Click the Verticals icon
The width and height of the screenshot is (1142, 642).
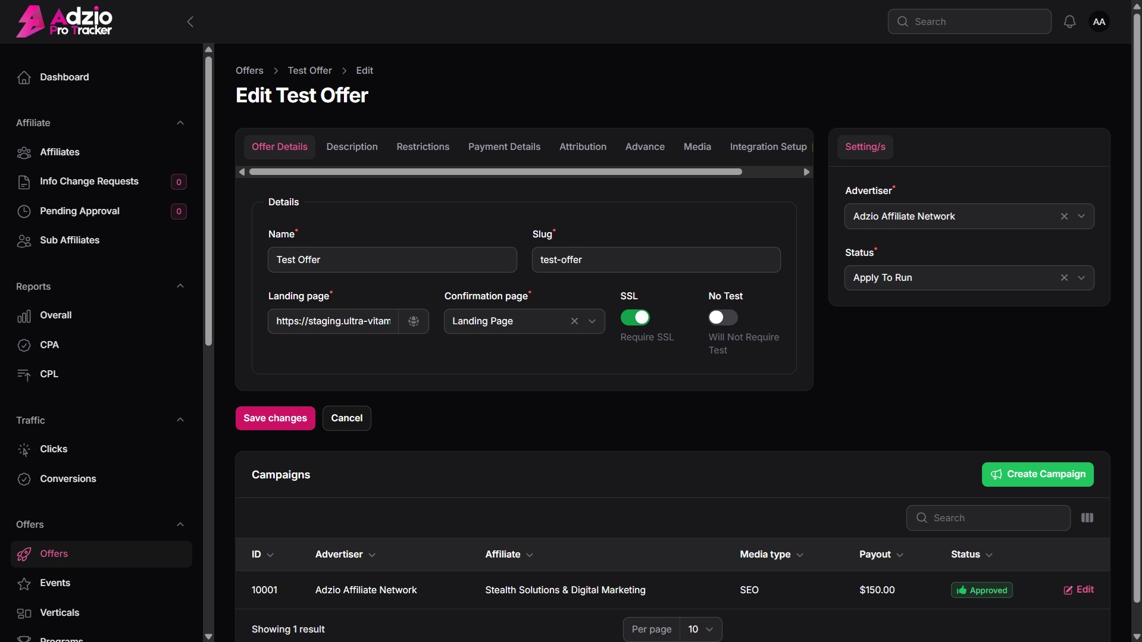tap(24, 613)
